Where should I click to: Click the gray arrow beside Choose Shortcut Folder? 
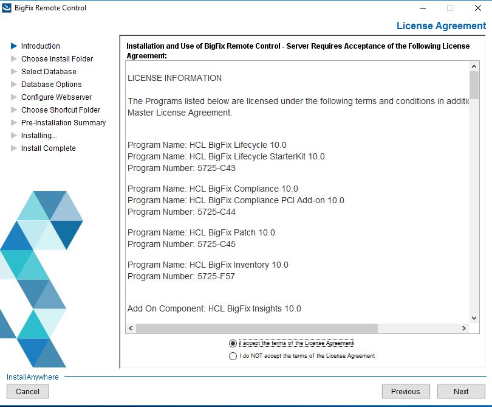point(14,110)
